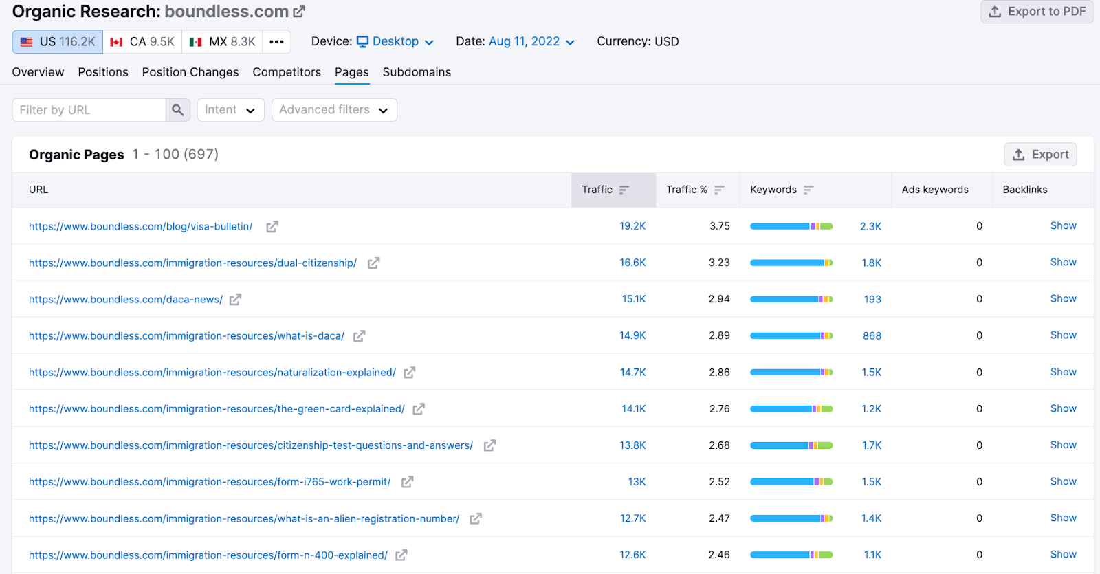
Task: Switch to the Competitors tab
Action: pos(287,72)
